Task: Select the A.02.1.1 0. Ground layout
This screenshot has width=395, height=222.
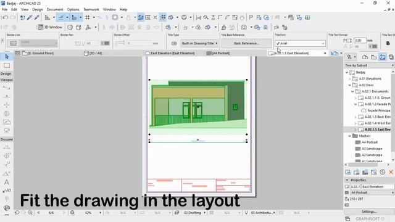Action: (377, 97)
